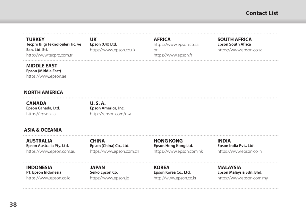Click the 'Epson Canada, Ltd.' text
This screenshot has height=216, width=306.
point(43,108)
